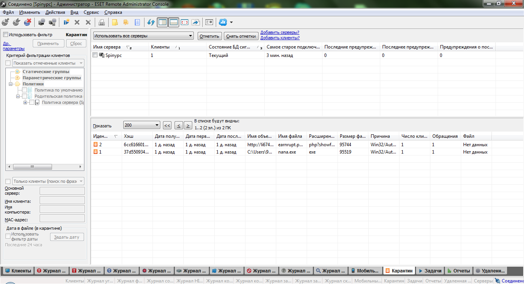Click the yellow page icon in the toolbar

[115, 22]
